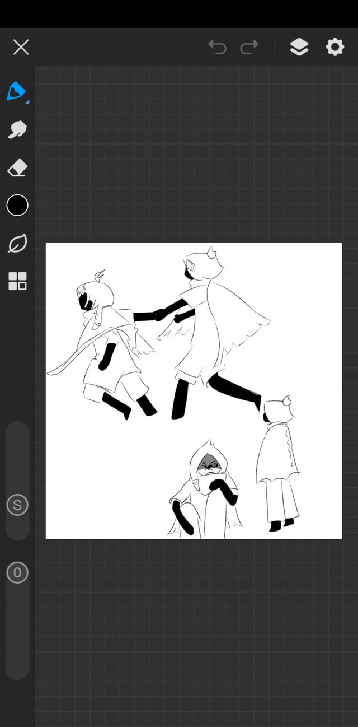The width and height of the screenshot is (358, 727).
Task: Open settings with the gear icon
Action: (x=335, y=47)
